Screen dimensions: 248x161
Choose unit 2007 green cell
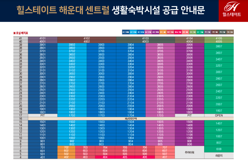pos(219,104)
